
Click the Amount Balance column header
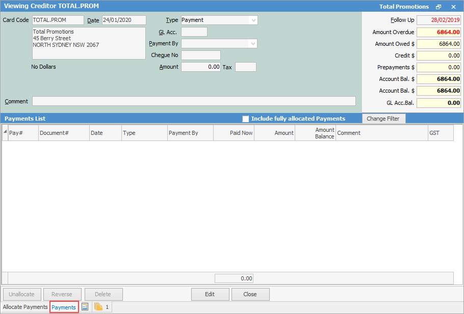(x=315, y=133)
